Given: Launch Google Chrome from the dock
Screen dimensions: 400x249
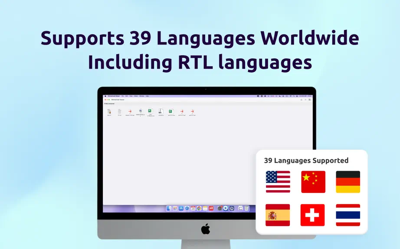Looking at the screenshot, I should point(199,208).
